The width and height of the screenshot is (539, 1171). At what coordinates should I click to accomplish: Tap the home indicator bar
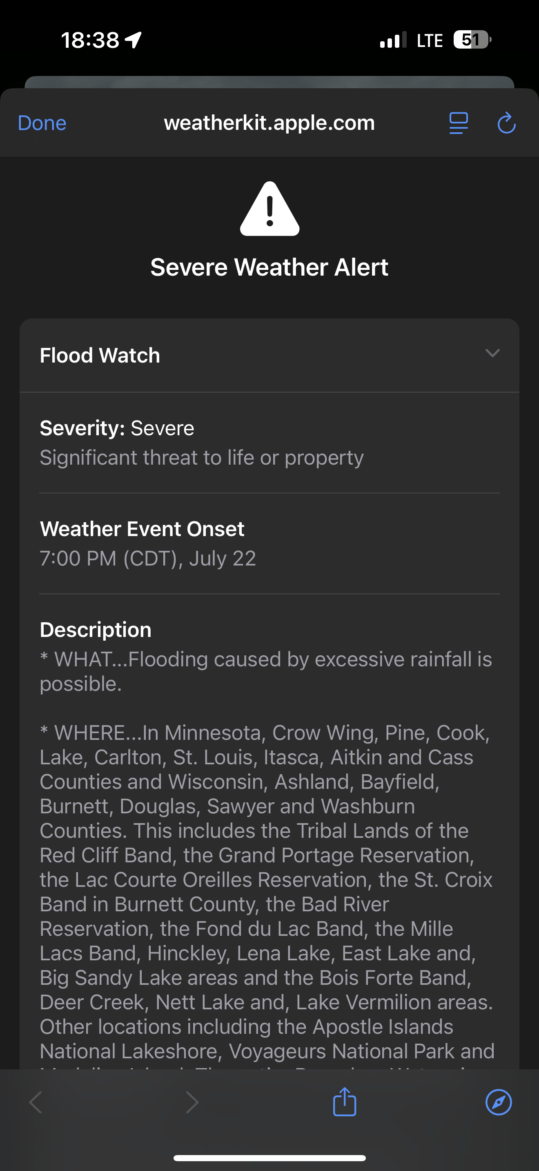coord(269,1158)
